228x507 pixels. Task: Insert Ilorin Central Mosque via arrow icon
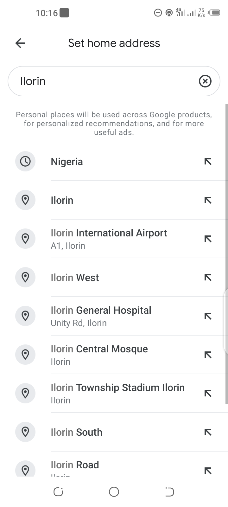pyautogui.click(x=208, y=355)
